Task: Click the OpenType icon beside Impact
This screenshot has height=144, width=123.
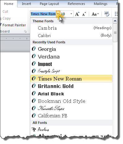Action: coord(34,63)
